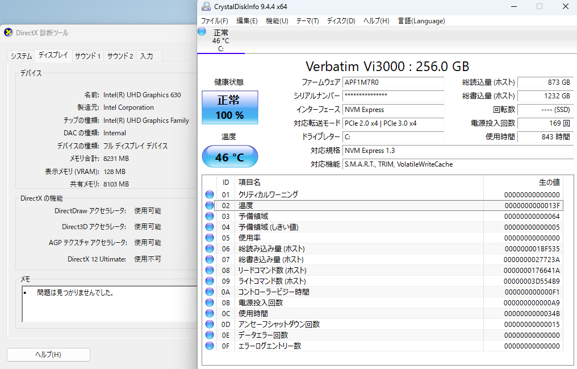Viewport: 577px width, 369px height.
Task: Minimize the CrystalDiskInfo window
Action: [514, 7]
